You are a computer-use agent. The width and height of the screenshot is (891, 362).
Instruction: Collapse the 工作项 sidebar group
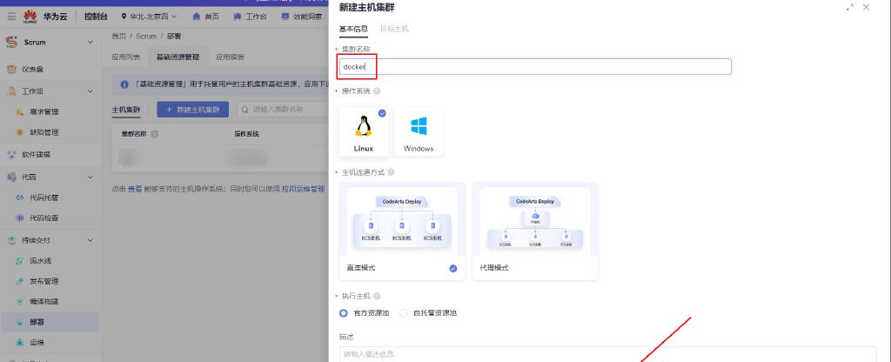(x=90, y=90)
